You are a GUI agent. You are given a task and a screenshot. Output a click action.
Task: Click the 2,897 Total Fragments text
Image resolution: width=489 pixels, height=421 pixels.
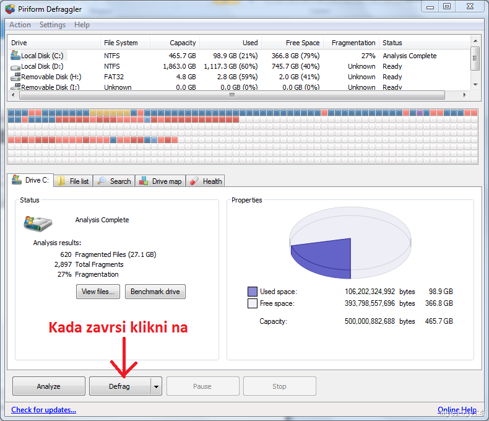click(89, 264)
